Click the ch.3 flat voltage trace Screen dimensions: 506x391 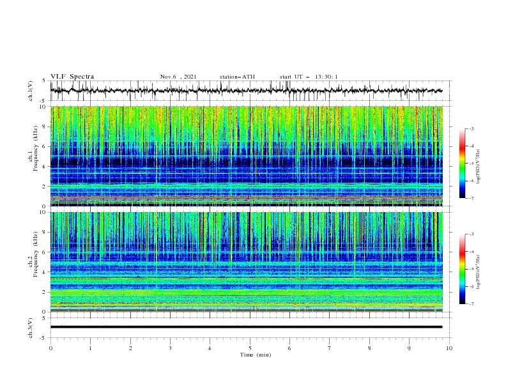point(246,327)
